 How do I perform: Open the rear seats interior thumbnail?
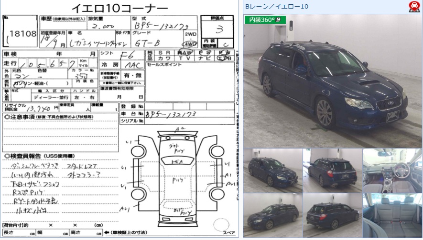click(391, 215)
